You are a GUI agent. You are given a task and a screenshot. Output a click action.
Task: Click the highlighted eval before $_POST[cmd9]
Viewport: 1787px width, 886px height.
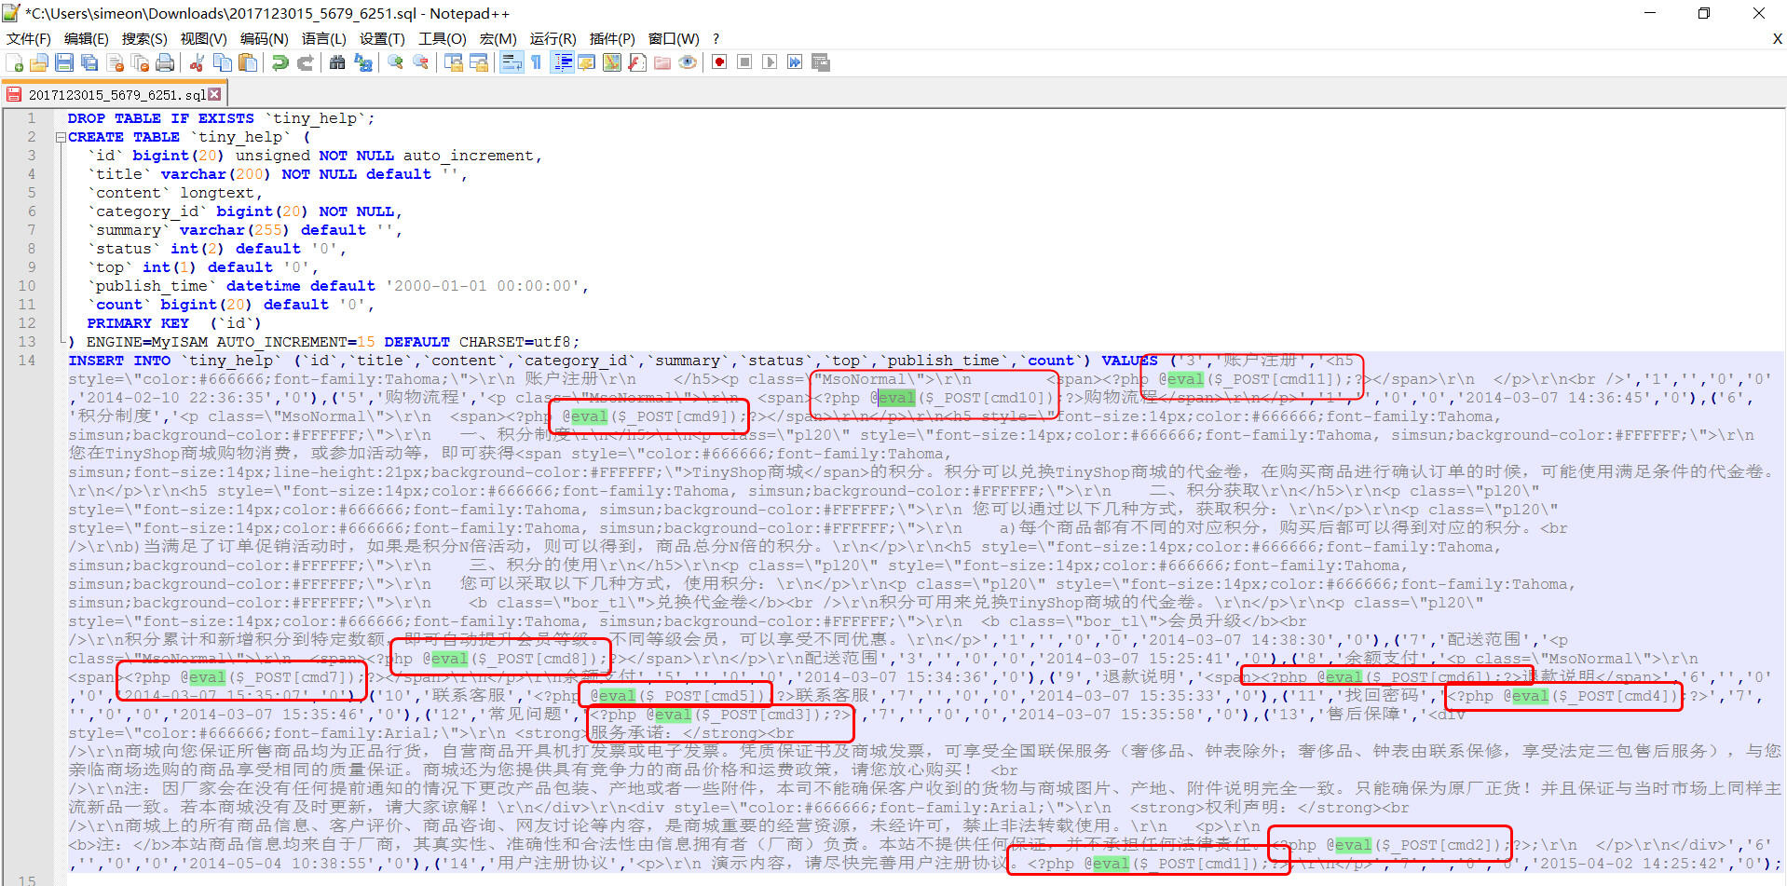click(x=589, y=416)
